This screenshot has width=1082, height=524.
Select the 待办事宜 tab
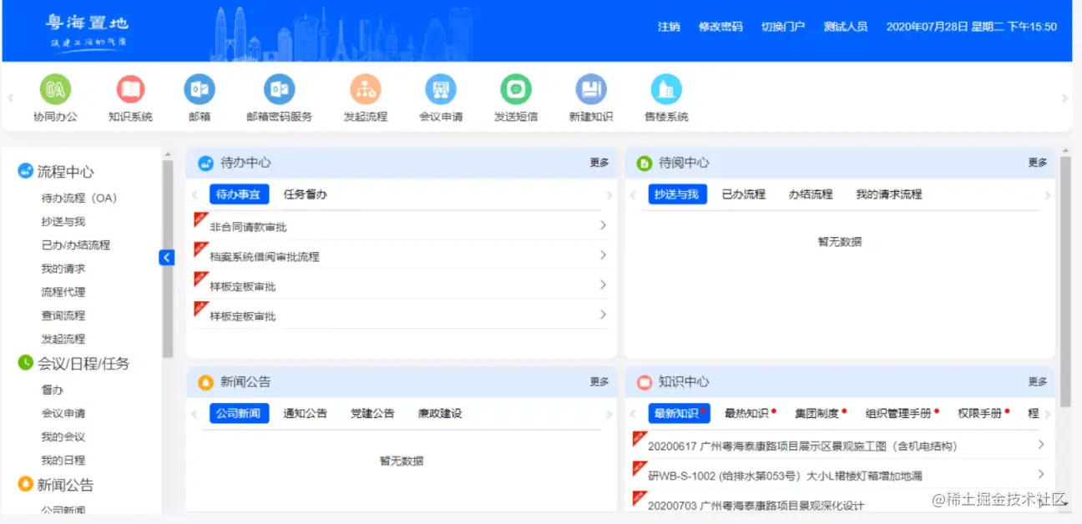point(238,194)
